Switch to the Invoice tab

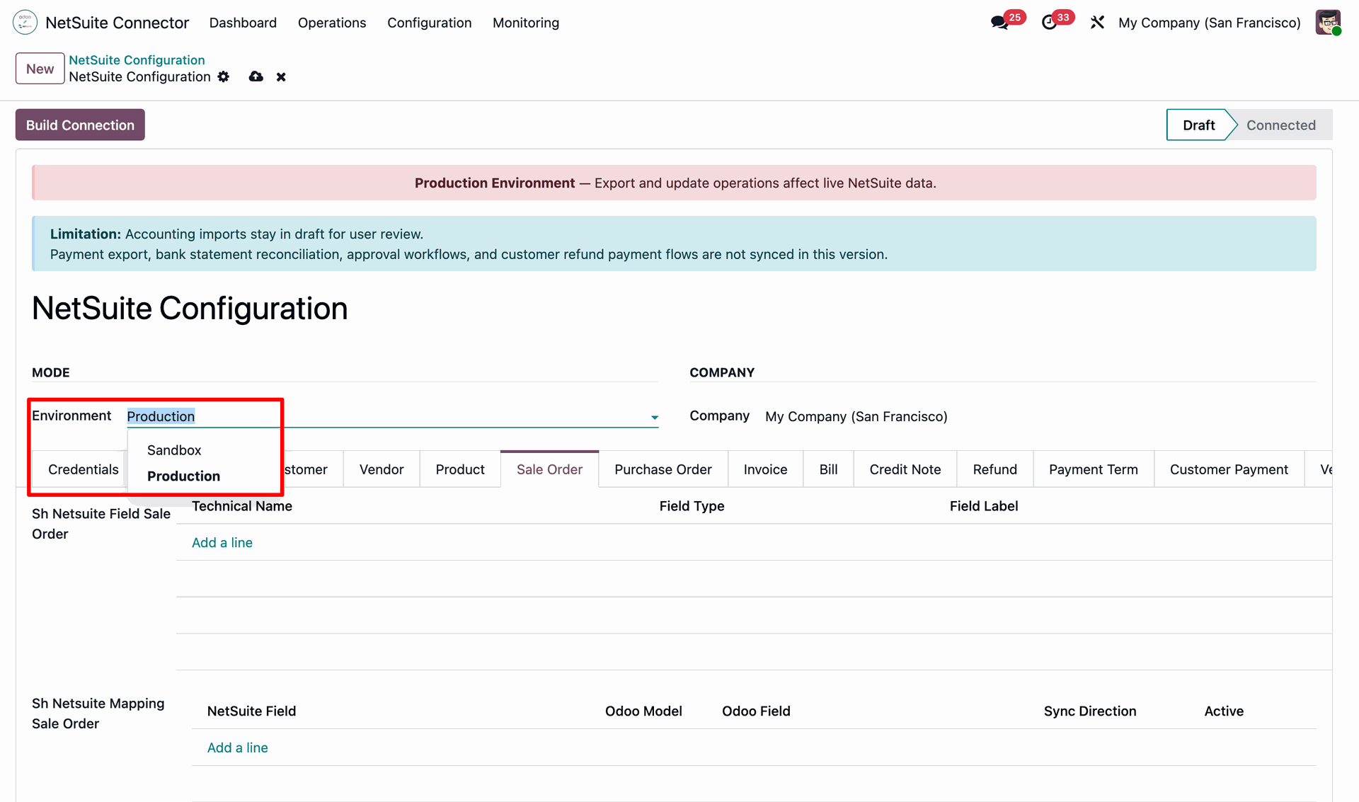pyautogui.click(x=765, y=469)
